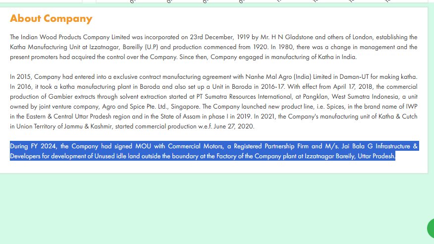Click the name 'H N Gladstone'
Image resolution: width=434 pixels, height=244 pixels.
[x=292, y=37]
